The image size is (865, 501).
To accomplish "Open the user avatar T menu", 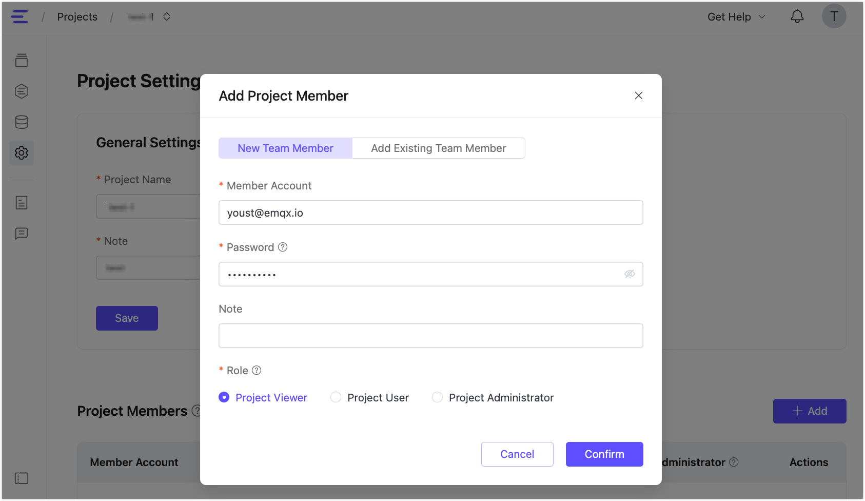I will (x=834, y=16).
